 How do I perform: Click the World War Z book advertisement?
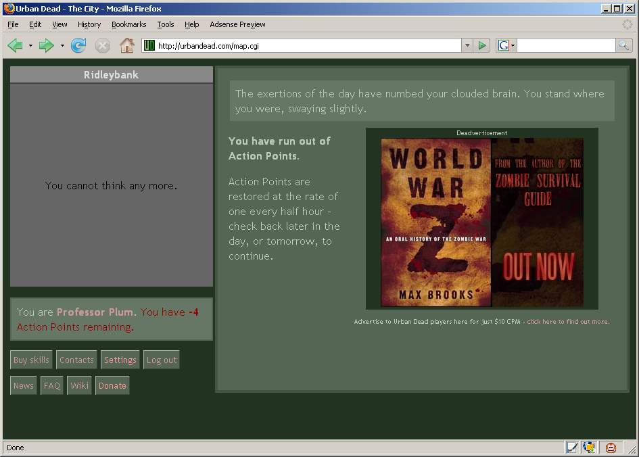coord(482,222)
